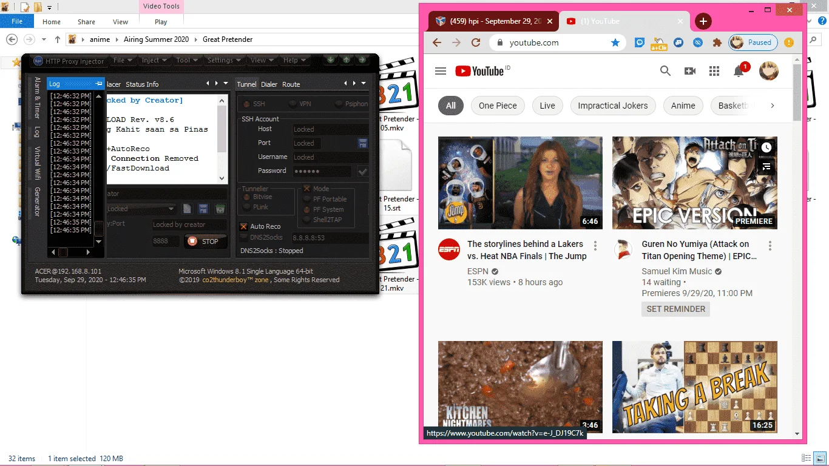Switch to the hpi Chrome tab
This screenshot has height=466, width=829.
(x=494, y=21)
